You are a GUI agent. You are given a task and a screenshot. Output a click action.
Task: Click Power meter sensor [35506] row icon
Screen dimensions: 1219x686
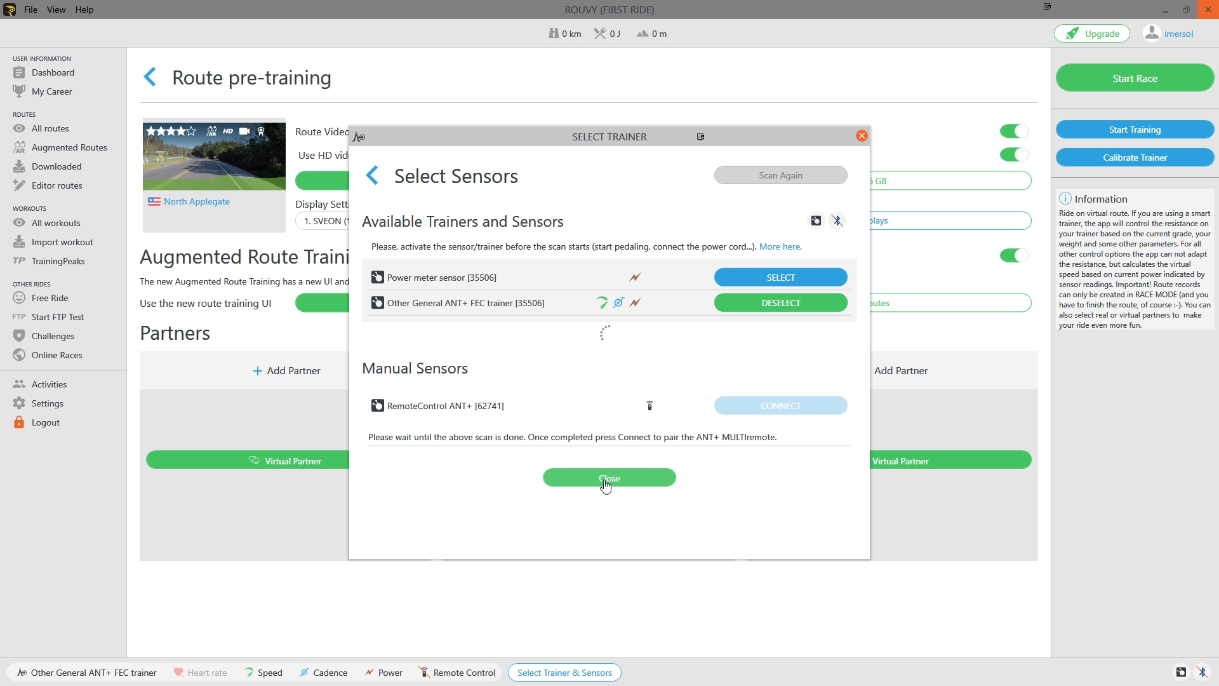tap(378, 278)
